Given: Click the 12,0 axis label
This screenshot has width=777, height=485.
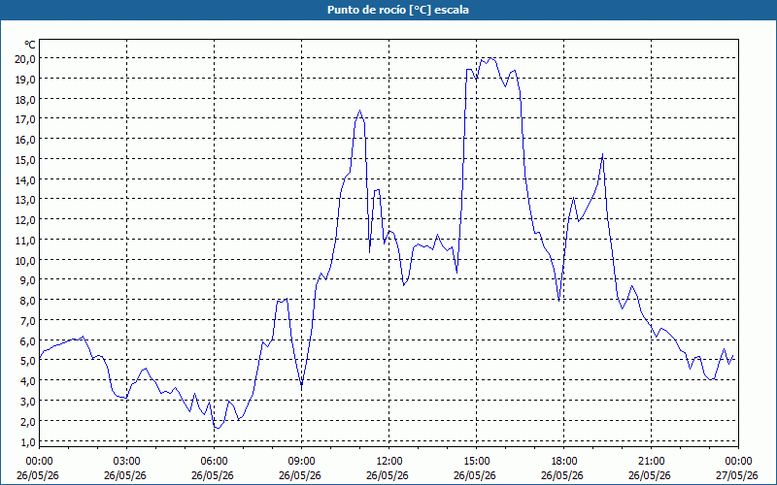Looking at the screenshot, I should 25,220.
